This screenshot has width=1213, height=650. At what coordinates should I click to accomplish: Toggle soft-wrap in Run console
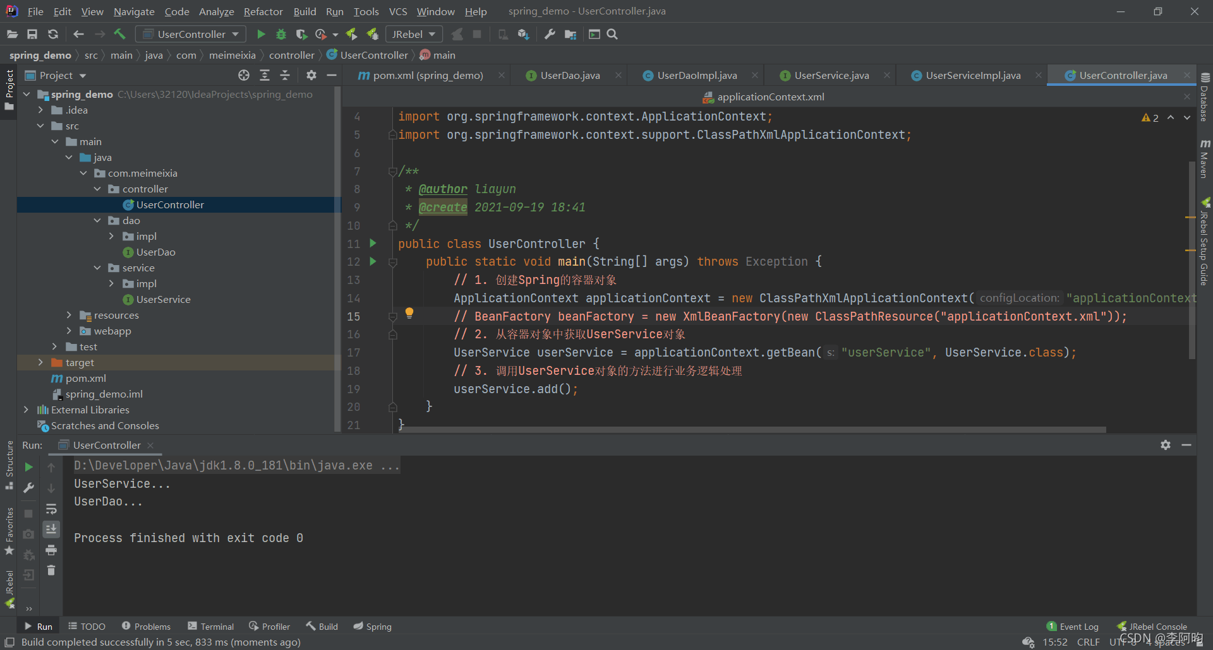[x=51, y=509]
